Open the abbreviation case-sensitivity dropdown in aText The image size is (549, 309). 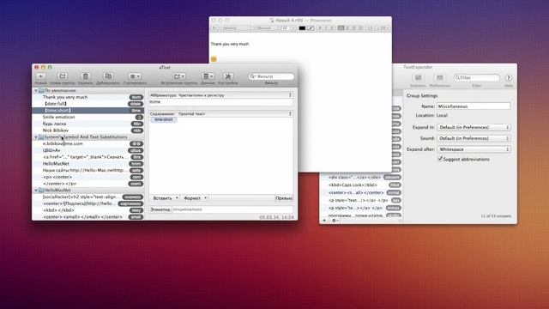[221, 95]
